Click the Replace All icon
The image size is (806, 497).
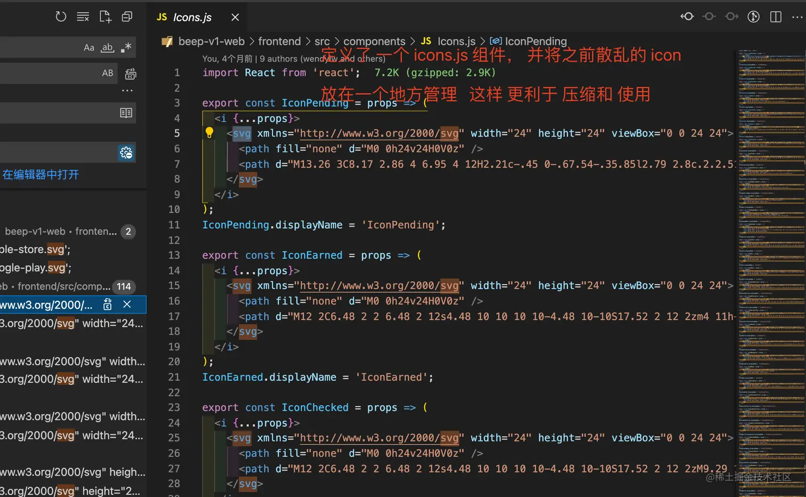[130, 74]
